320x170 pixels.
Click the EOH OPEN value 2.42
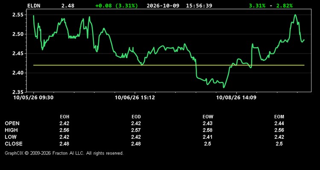(x=64, y=123)
